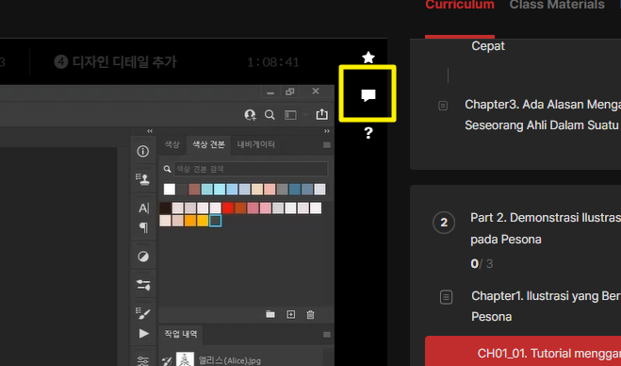Click the 색상 견본 검색 swatch search field
This screenshot has height=366, width=621.
(251, 169)
